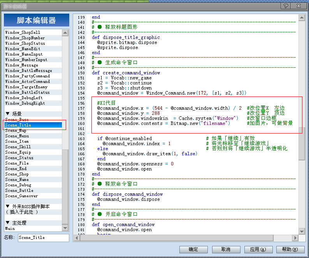Select ( 插入于此处 ) entry

coord(33,212)
